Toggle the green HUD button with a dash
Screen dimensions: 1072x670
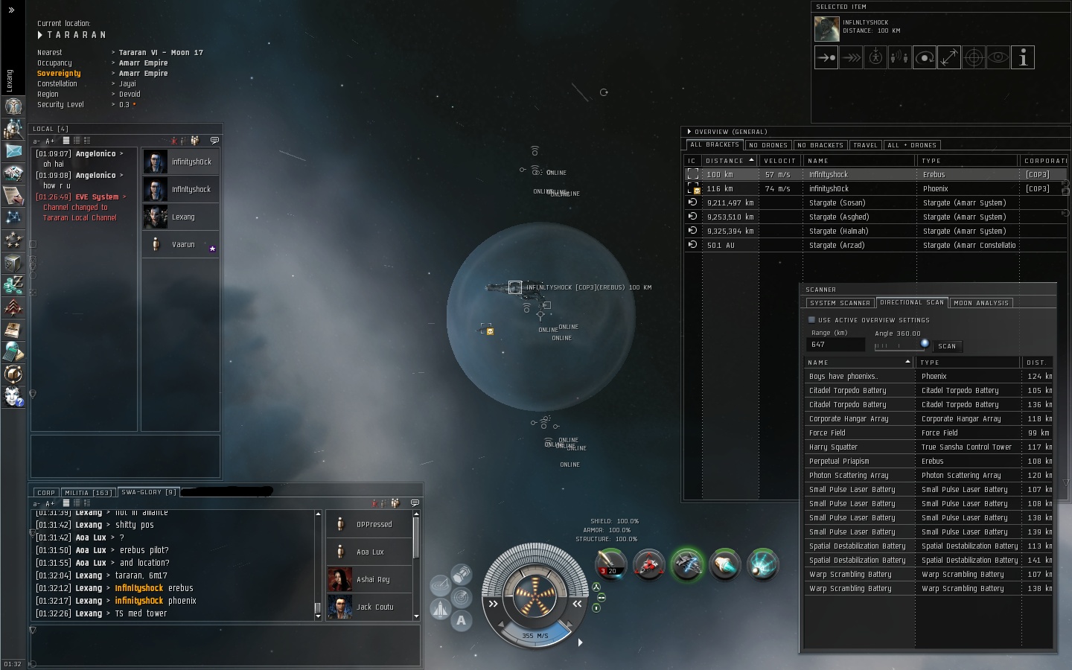click(602, 597)
